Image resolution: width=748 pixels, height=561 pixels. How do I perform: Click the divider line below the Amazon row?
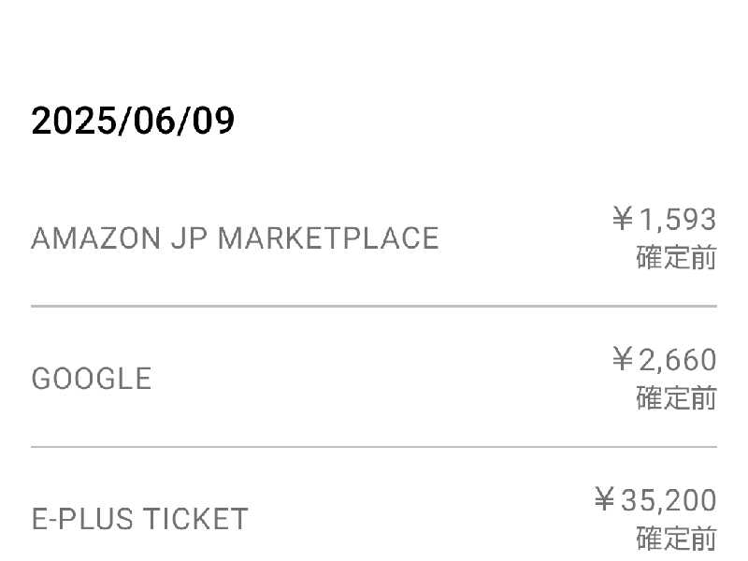(x=374, y=306)
